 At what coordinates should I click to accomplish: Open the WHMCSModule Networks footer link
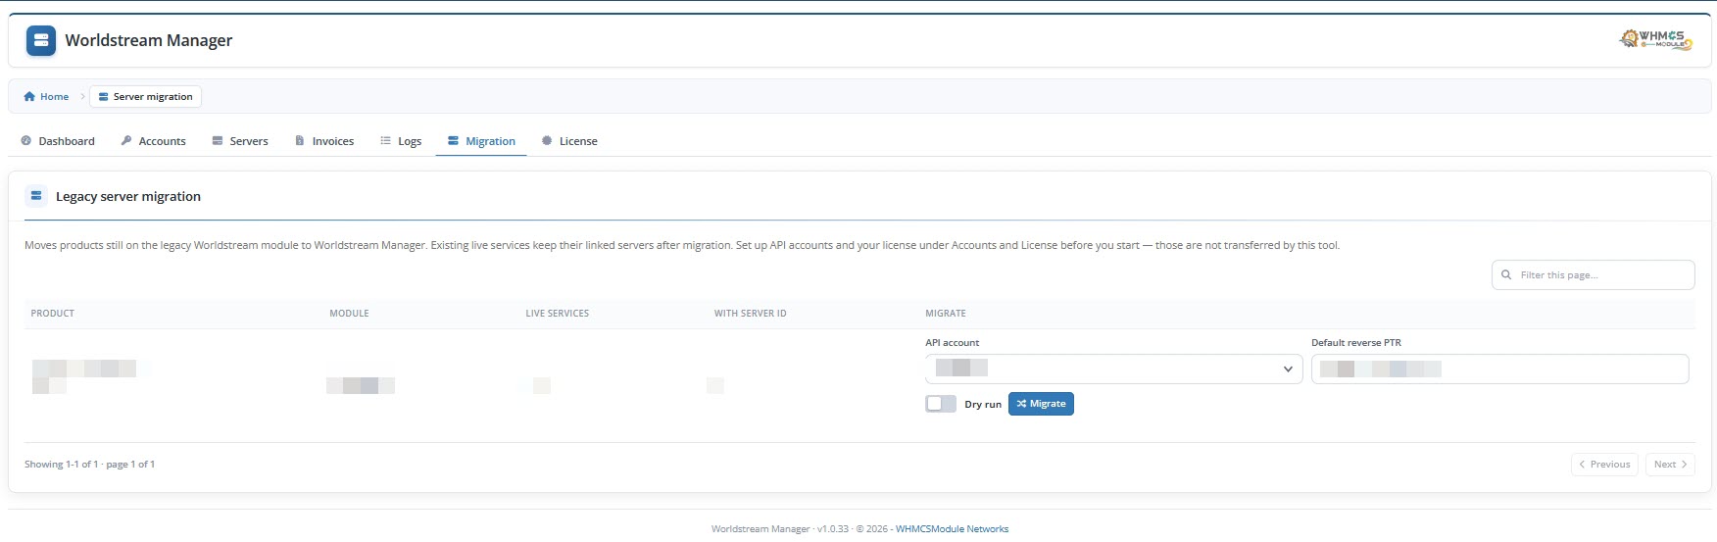952,529
